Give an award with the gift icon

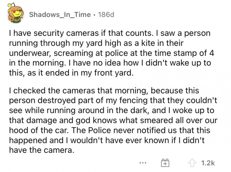[x=165, y=163]
